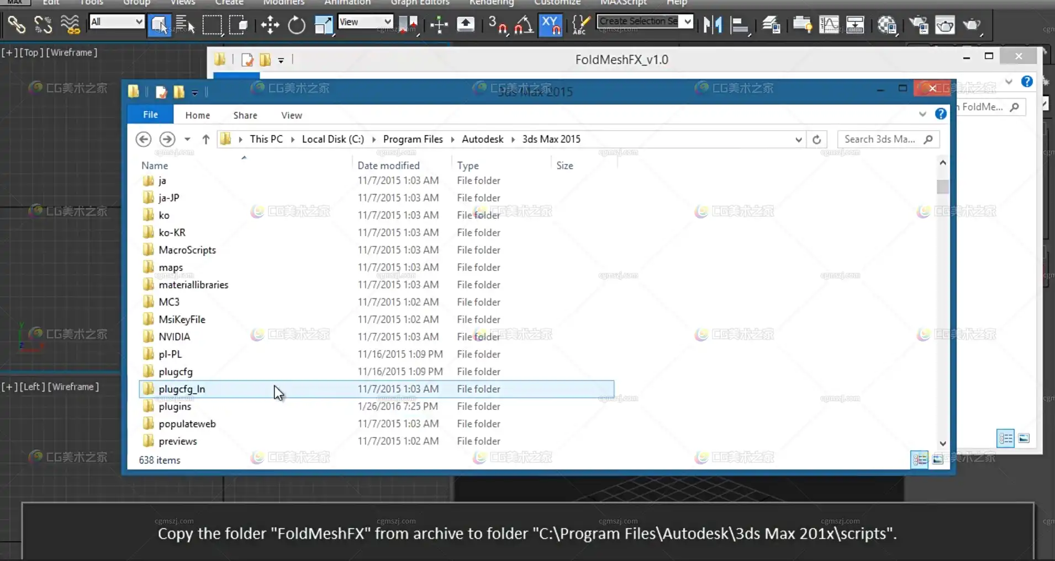This screenshot has height=561, width=1055.
Task: Click Properties icon in 3ds Max 2015 window titlebar
Action: 161,92
